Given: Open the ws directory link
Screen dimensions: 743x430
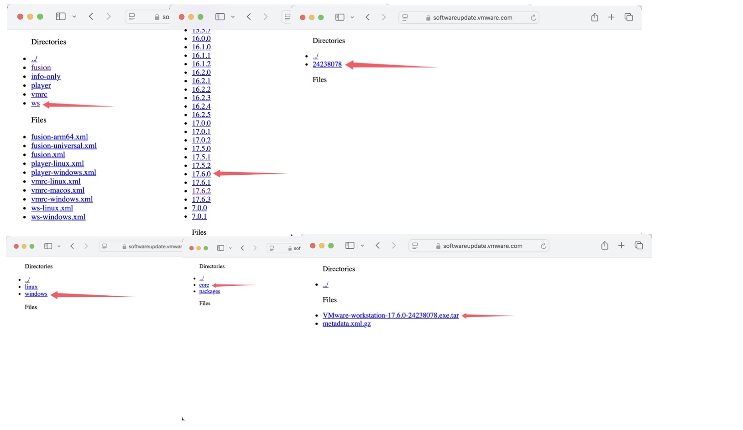Looking at the screenshot, I should pyautogui.click(x=36, y=103).
